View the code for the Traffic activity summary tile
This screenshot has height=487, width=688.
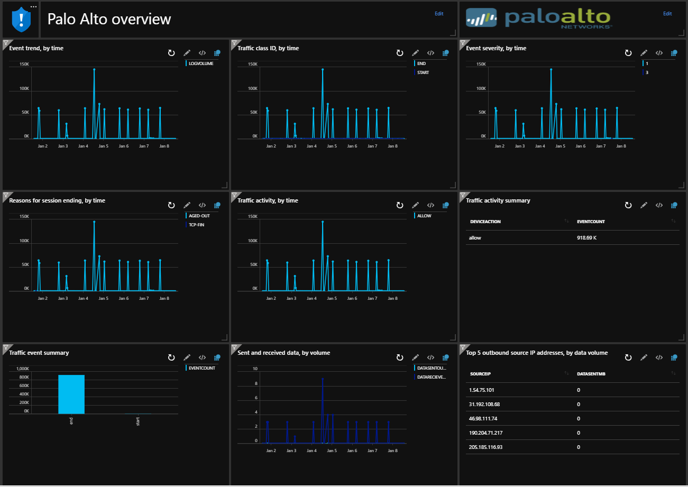tap(659, 205)
